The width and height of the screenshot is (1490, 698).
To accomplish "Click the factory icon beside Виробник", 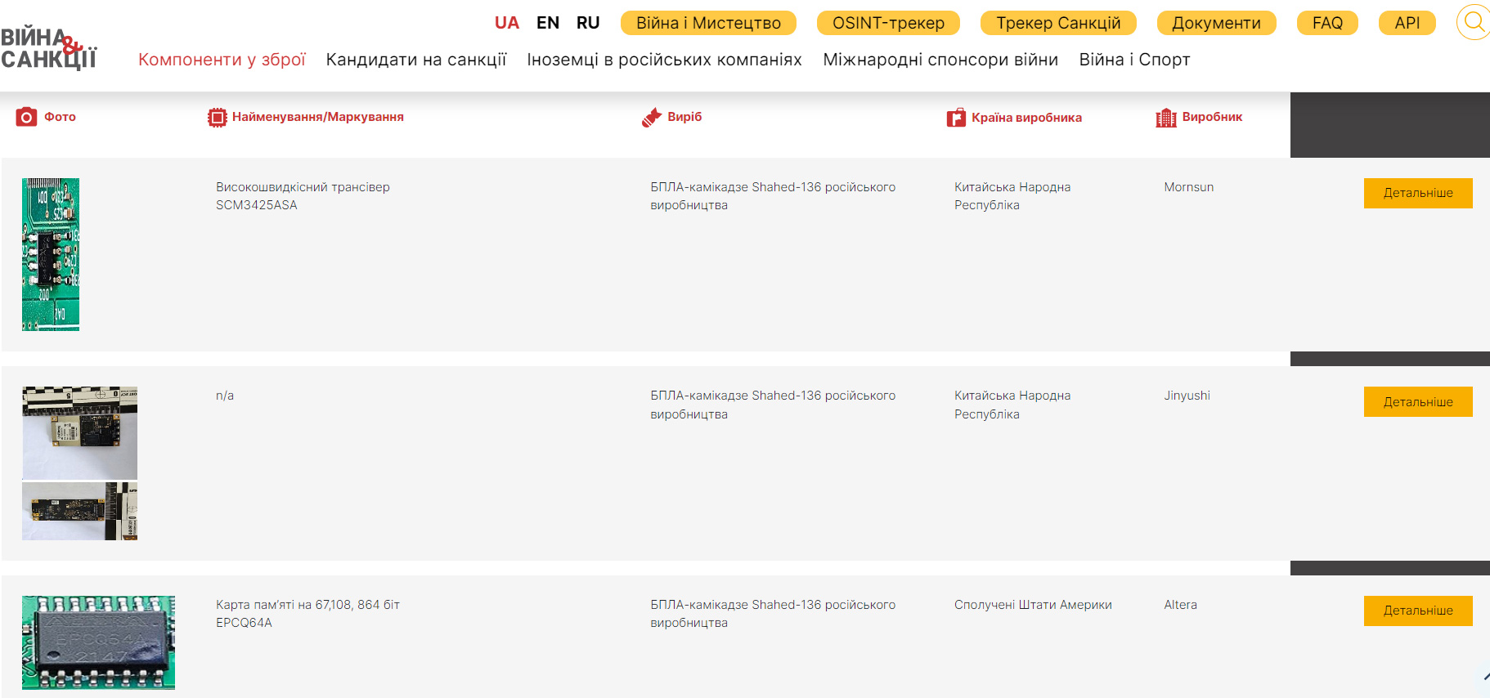I will tap(1165, 118).
